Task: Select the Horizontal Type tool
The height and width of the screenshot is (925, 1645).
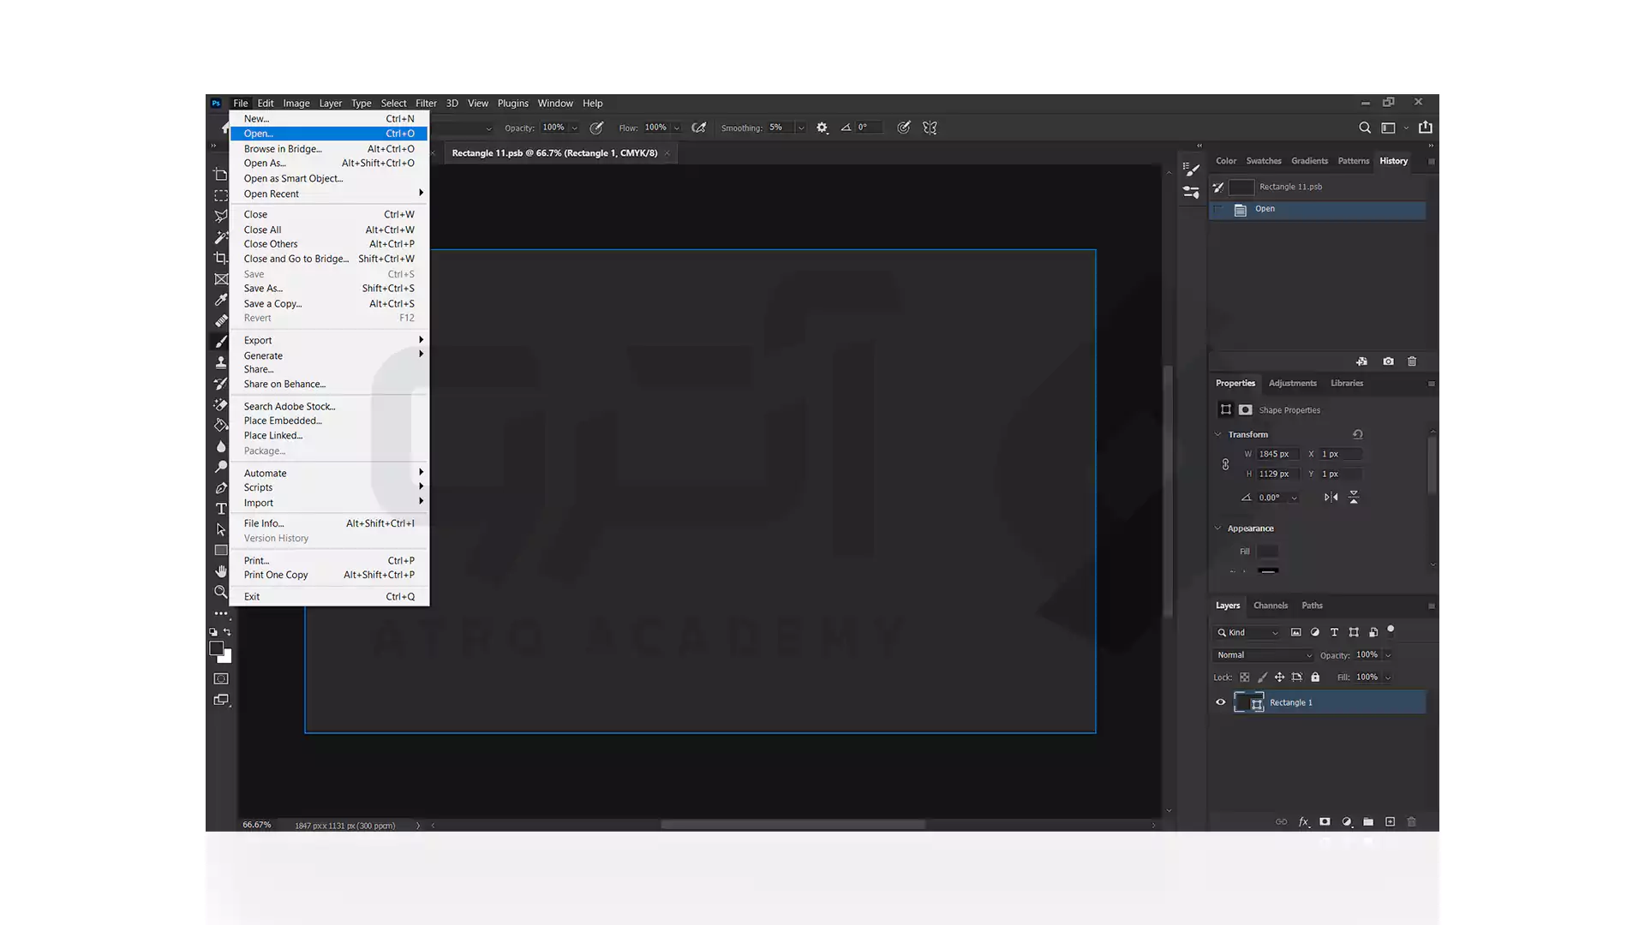Action: (221, 509)
